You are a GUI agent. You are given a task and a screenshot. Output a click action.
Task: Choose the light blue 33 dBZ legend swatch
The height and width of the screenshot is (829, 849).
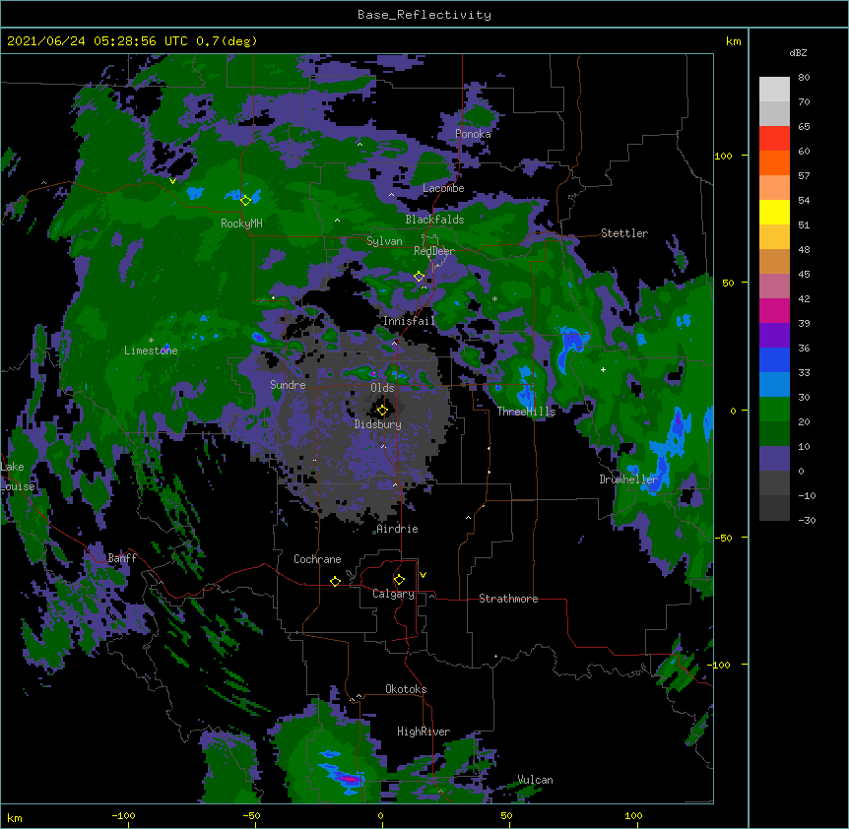coord(774,385)
